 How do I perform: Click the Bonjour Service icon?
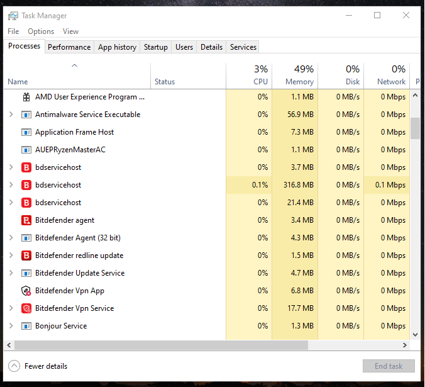point(26,326)
